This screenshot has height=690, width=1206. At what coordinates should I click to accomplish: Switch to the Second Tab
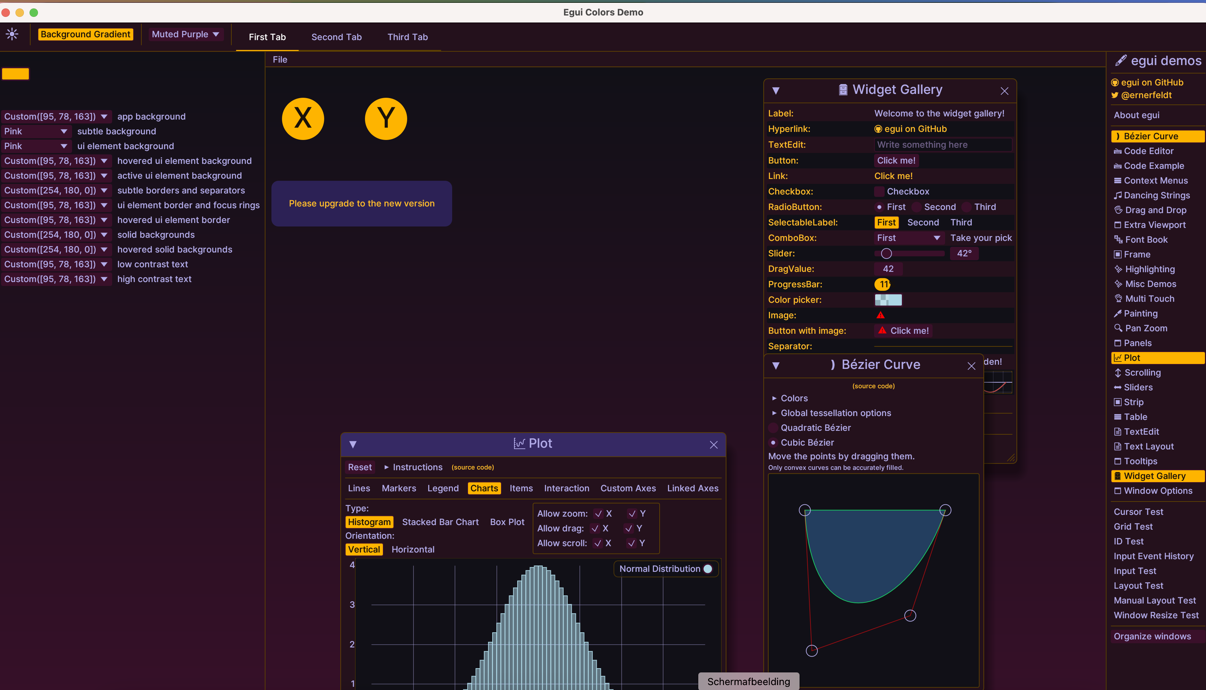point(336,37)
